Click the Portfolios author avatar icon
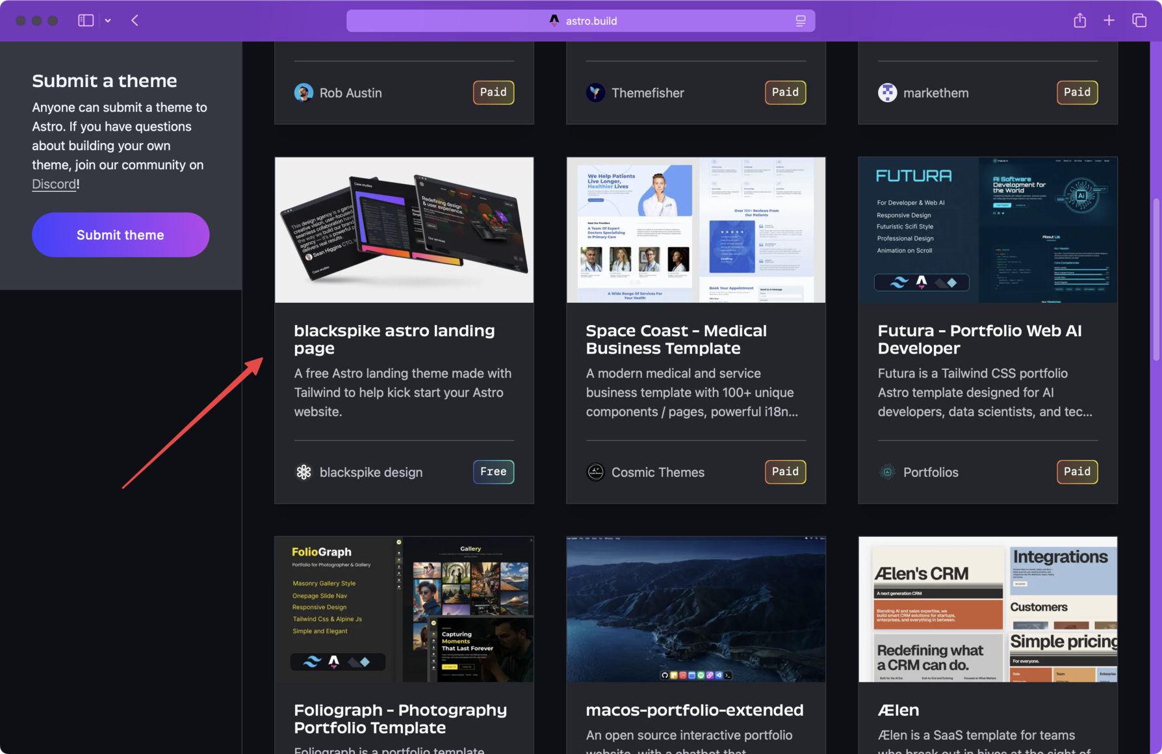1162x754 pixels. [x=887, y=472]
